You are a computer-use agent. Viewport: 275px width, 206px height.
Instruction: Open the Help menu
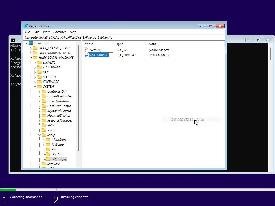[73, 32]
